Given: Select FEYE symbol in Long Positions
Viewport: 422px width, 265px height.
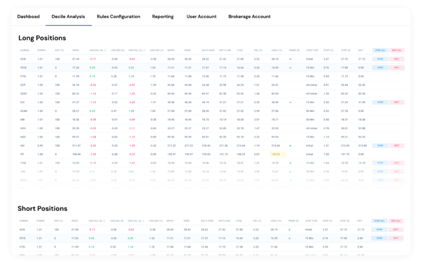Looking at the screenshot, I should tap(24, 67).
